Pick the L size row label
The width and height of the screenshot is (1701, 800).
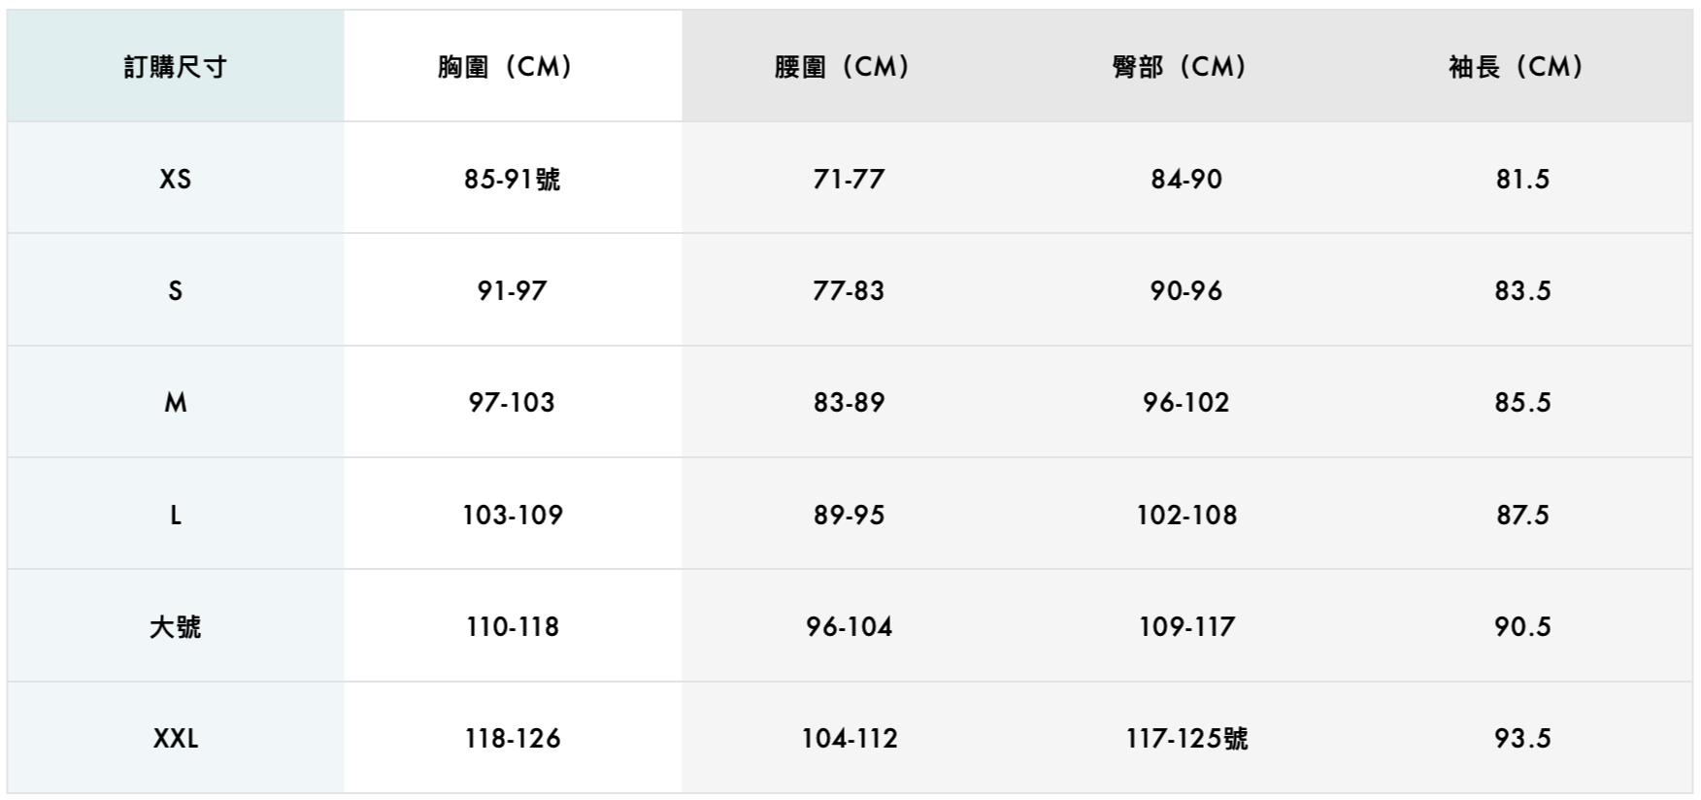click(175, 515)
